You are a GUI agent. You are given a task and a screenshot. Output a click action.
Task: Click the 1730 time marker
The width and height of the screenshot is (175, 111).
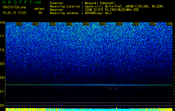[x=169, y=24]
